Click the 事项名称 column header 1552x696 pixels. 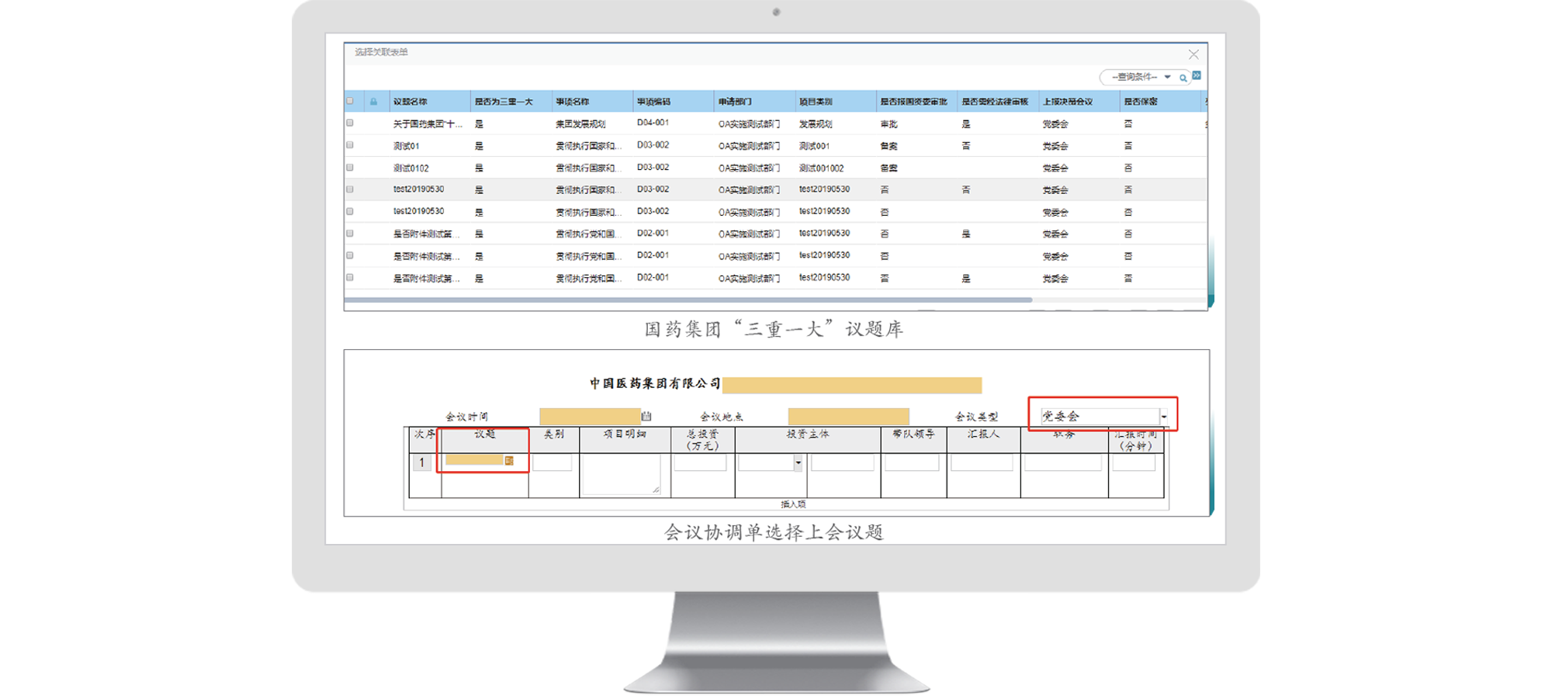pos(573,102)
